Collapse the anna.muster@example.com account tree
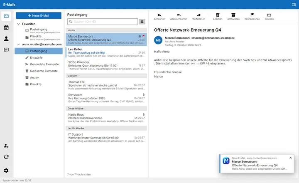The width and height of the screenshot is (299, 183). click(19, 45)
